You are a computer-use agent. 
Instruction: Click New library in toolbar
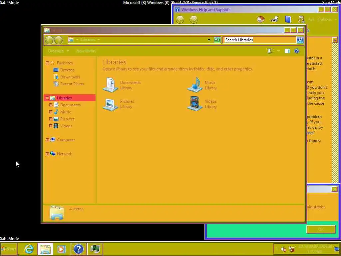pyautogui.click(x=86, y=51)
